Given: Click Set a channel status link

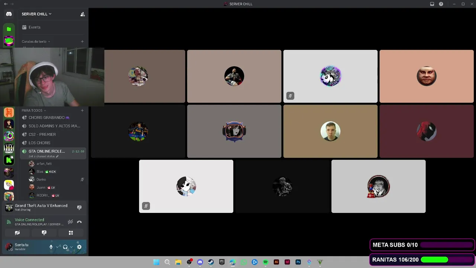Looking at the screenshot, I should click(43, 156).
